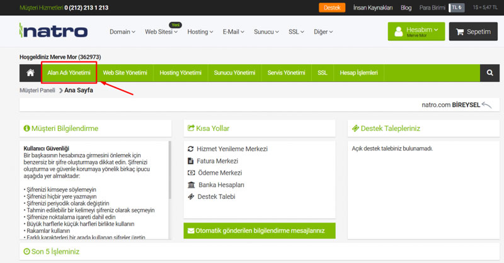Click the Yeni badge above Web Sitesi

[176, 25]
